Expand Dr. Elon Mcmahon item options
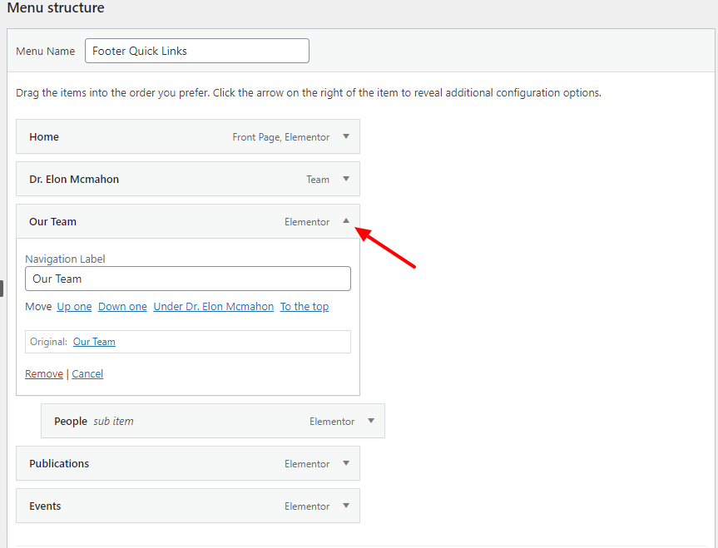The width and height of the screenshot is (718, 548). coord(346,180)
